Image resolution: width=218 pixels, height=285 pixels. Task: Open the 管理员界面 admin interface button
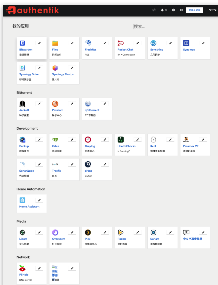point(194,10)
